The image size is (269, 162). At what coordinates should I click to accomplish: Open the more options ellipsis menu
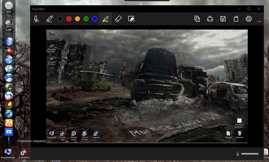tap(259, 22)
